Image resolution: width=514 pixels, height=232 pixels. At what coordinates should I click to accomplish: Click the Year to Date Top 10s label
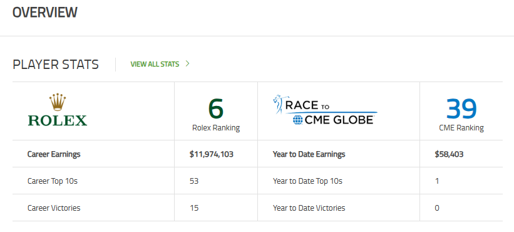tap(307, 181)
